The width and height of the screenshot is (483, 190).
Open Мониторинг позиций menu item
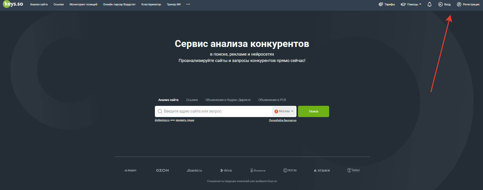point(83,4)
